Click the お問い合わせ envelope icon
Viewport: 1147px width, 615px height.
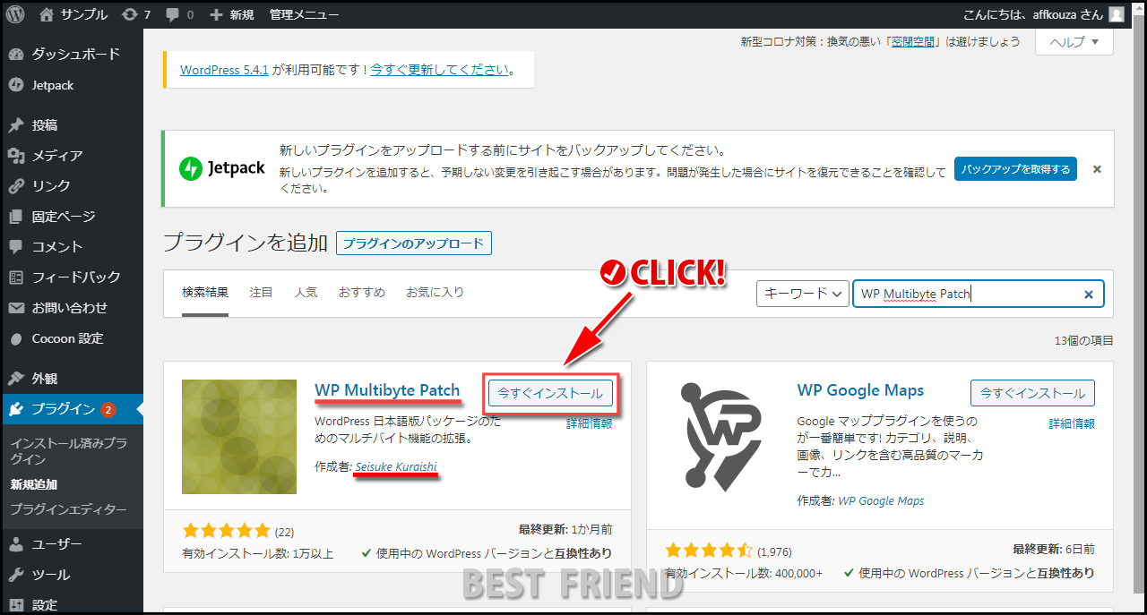pyautogui.click(x=16, y=308)
